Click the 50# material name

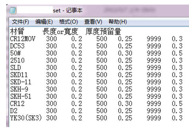click(x=16, y=53)
